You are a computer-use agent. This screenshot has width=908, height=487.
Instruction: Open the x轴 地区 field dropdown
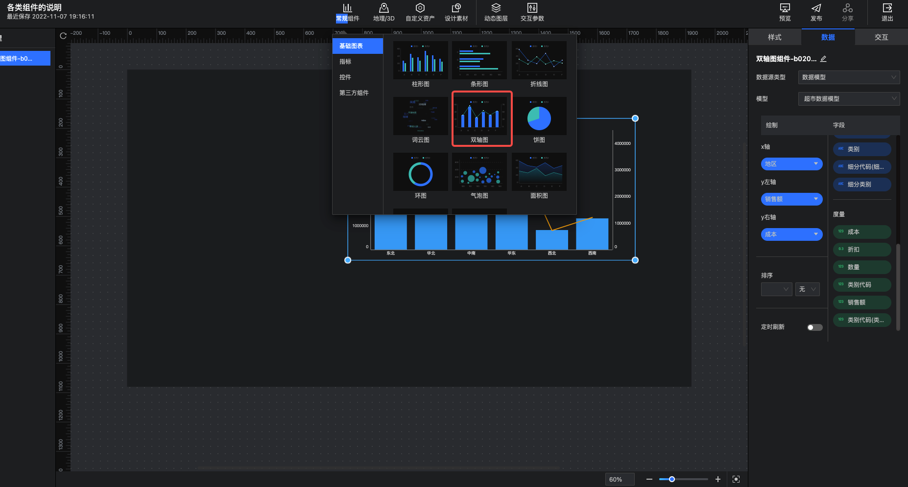pos(791,164)
